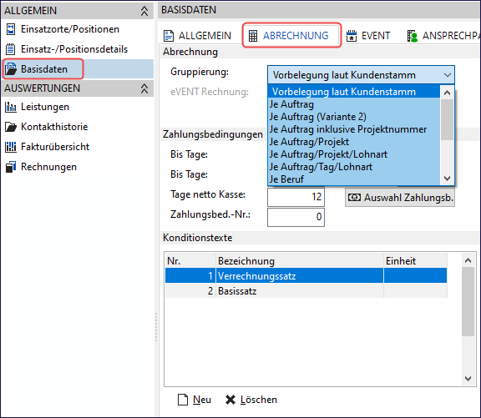This screenshot has height=418, width=481.
Task: Switch to the EVENT tab
Action: [367, 36]
